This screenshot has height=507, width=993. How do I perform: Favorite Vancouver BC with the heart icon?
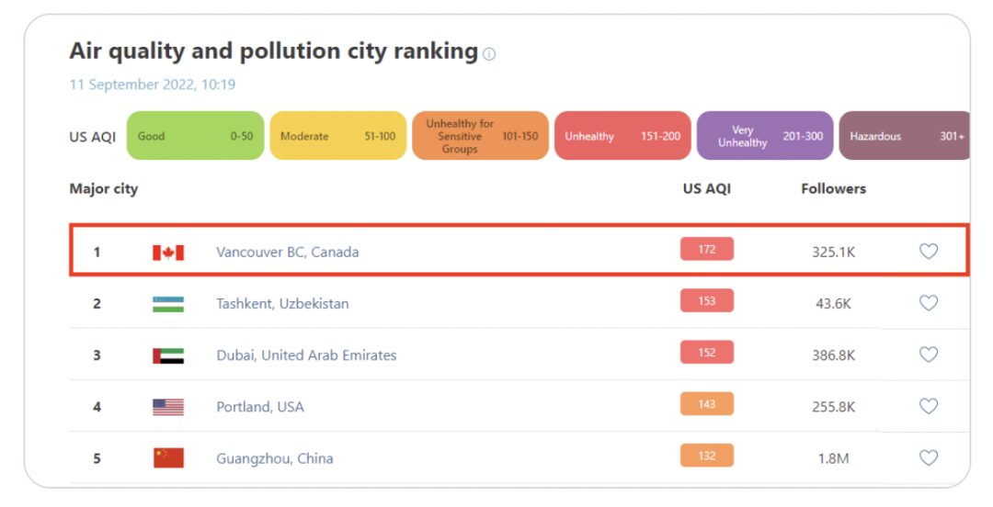coord(929,251)
